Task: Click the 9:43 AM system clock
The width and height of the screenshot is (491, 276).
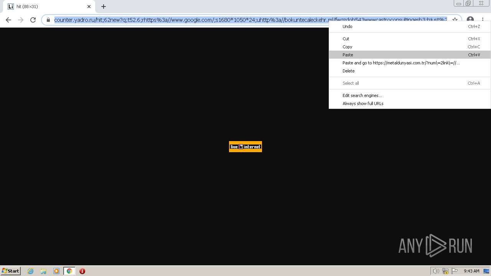Action: [471, 271]
